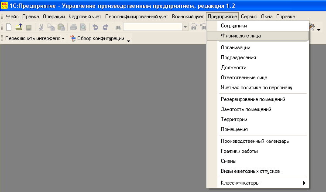326x192 pixels.
Task: Open the Справка menu
Action: coord(286,17)
